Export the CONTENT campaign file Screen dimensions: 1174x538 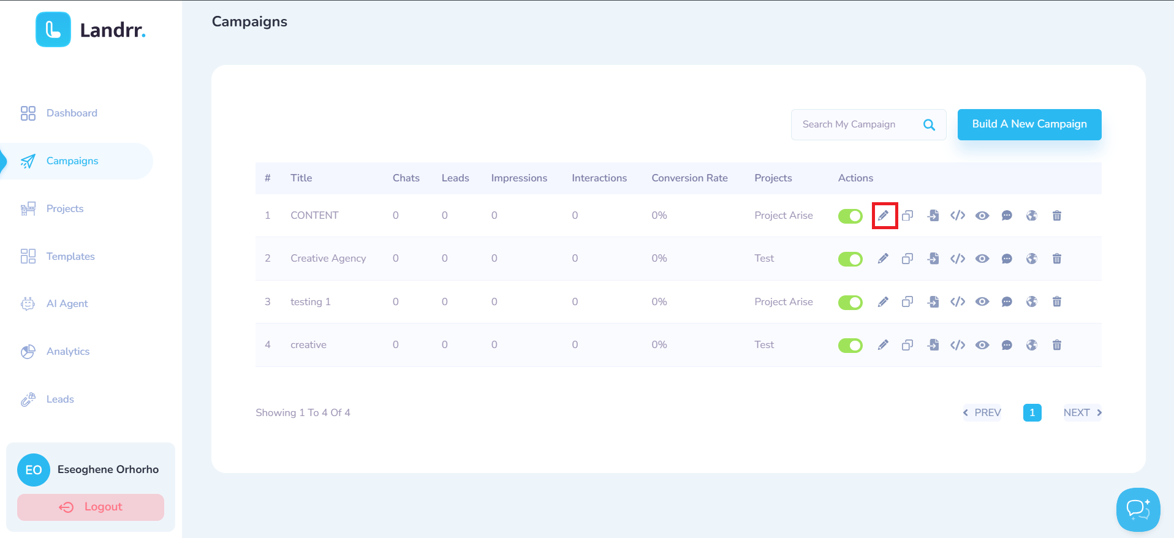[x=933, y=216]
